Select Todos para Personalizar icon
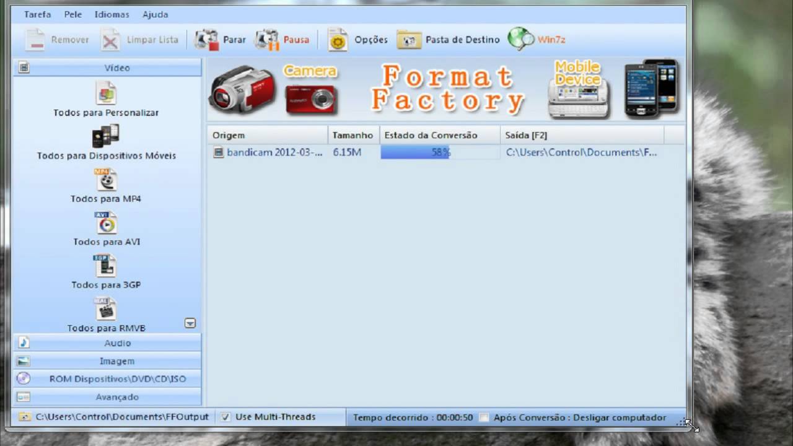The image size is (793, 446). [106, 93]
